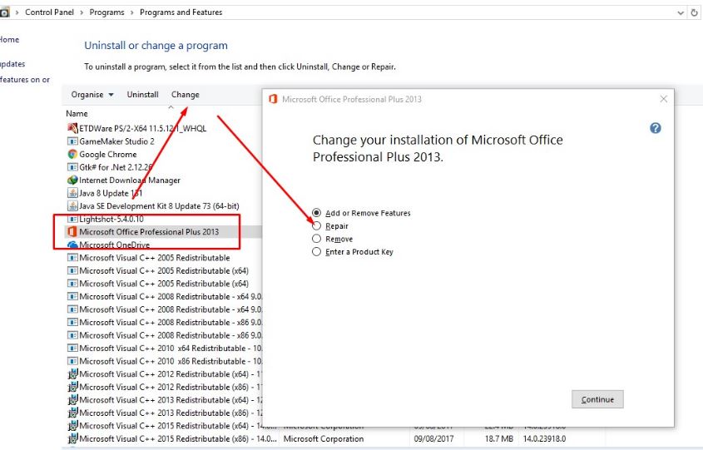Screen dimensions: 703x450
Task: Click the Visual C++ 2013 Redistributable (x86) icon
Action: (x=72, y=413)
